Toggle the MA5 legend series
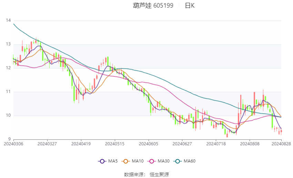The height and width of the screenshot is (178, 293). tap(108, 161)
